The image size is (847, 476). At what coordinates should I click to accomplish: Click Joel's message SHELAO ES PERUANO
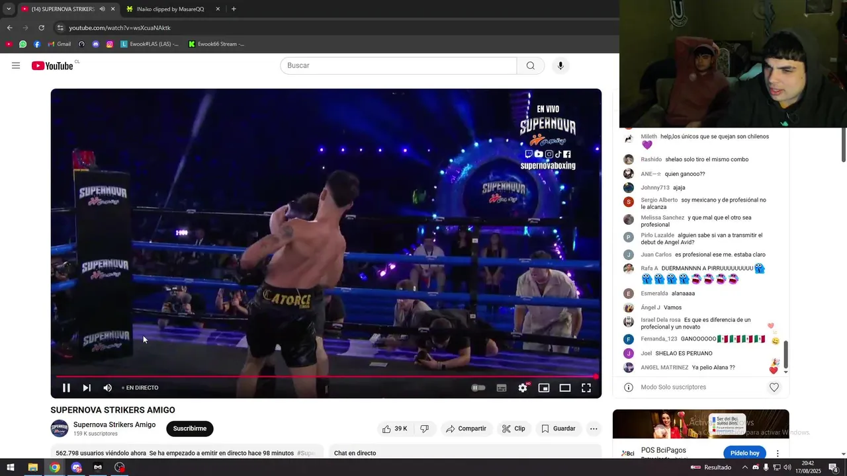point(684,354)
